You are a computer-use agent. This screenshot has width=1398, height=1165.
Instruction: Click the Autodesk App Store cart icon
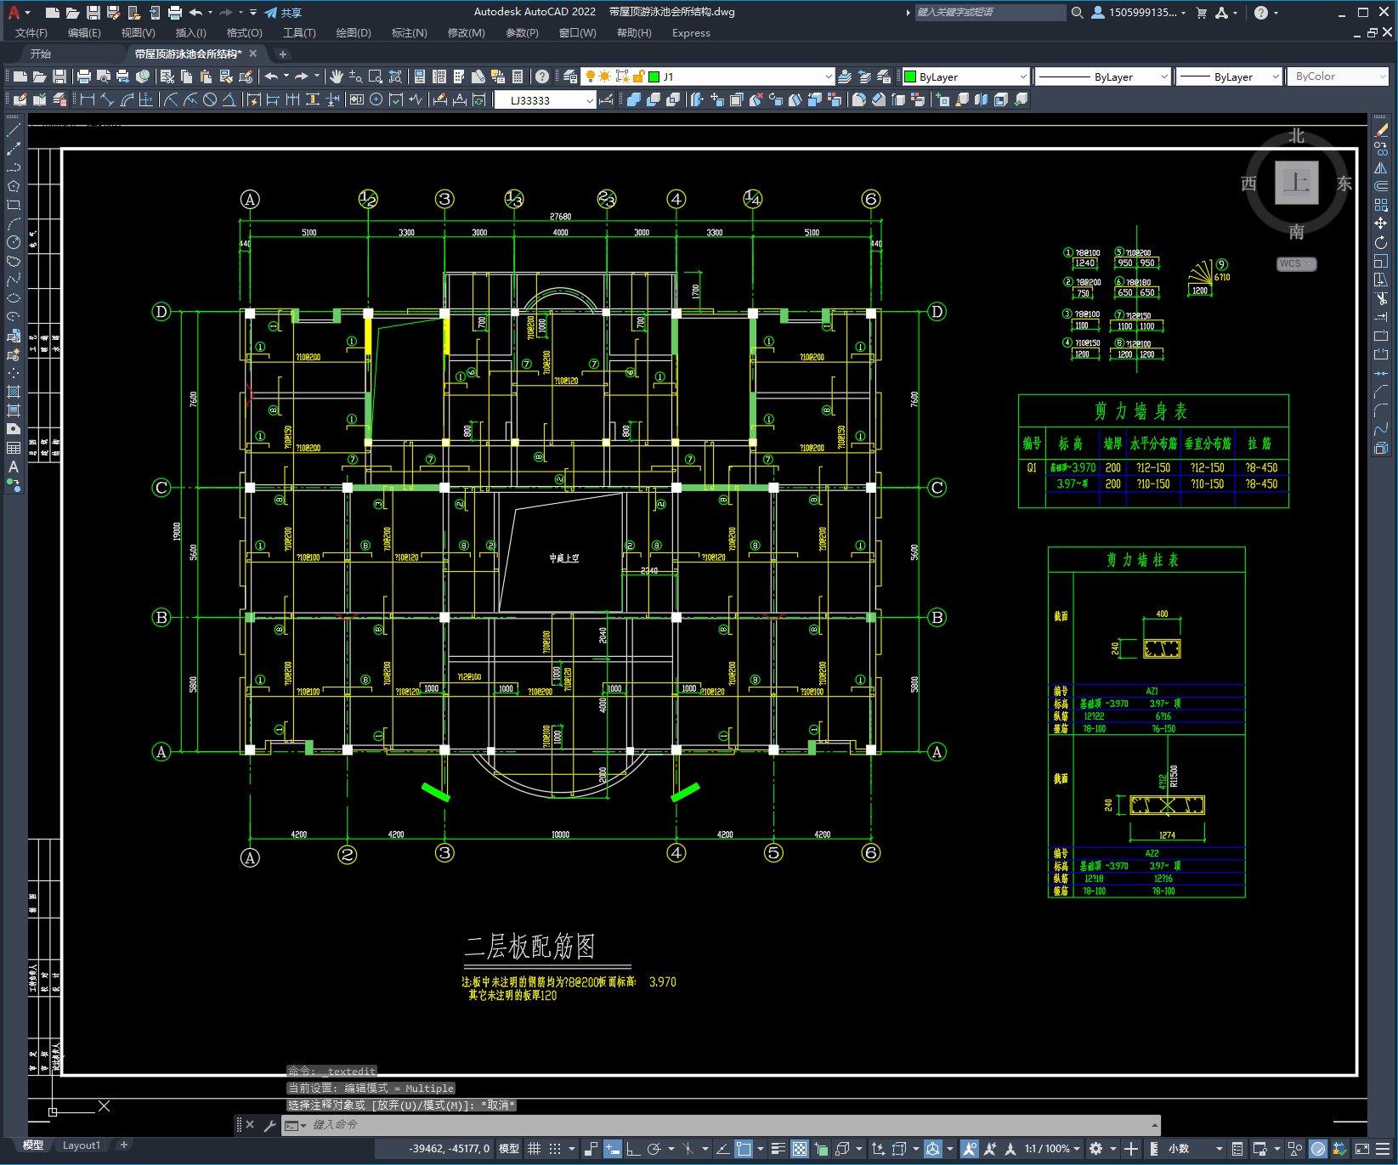1202,12
